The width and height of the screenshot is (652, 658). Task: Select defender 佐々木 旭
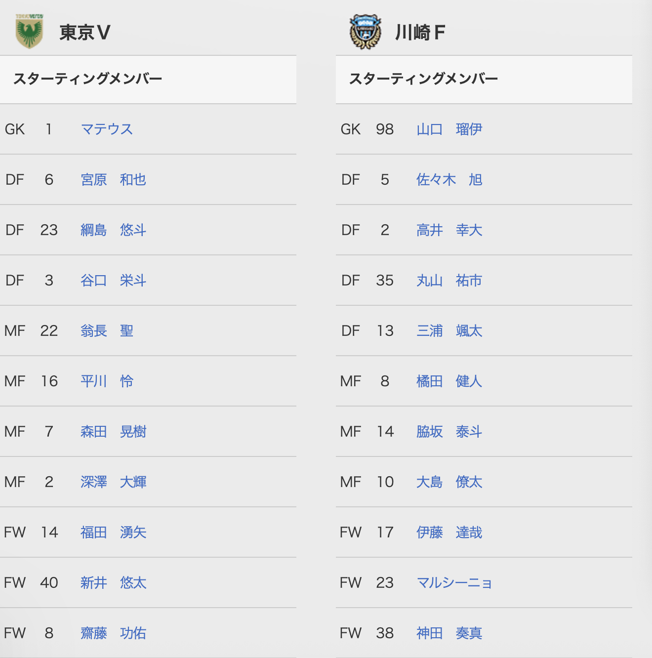[x=449, y=179]
